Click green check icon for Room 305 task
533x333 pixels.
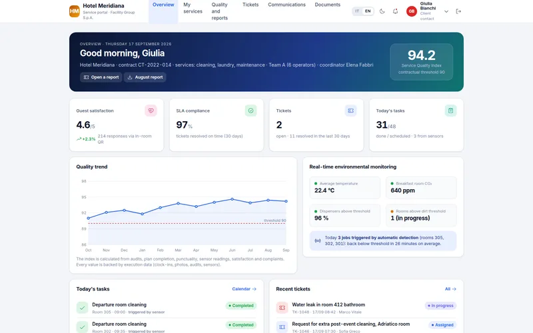pos(82,308)
